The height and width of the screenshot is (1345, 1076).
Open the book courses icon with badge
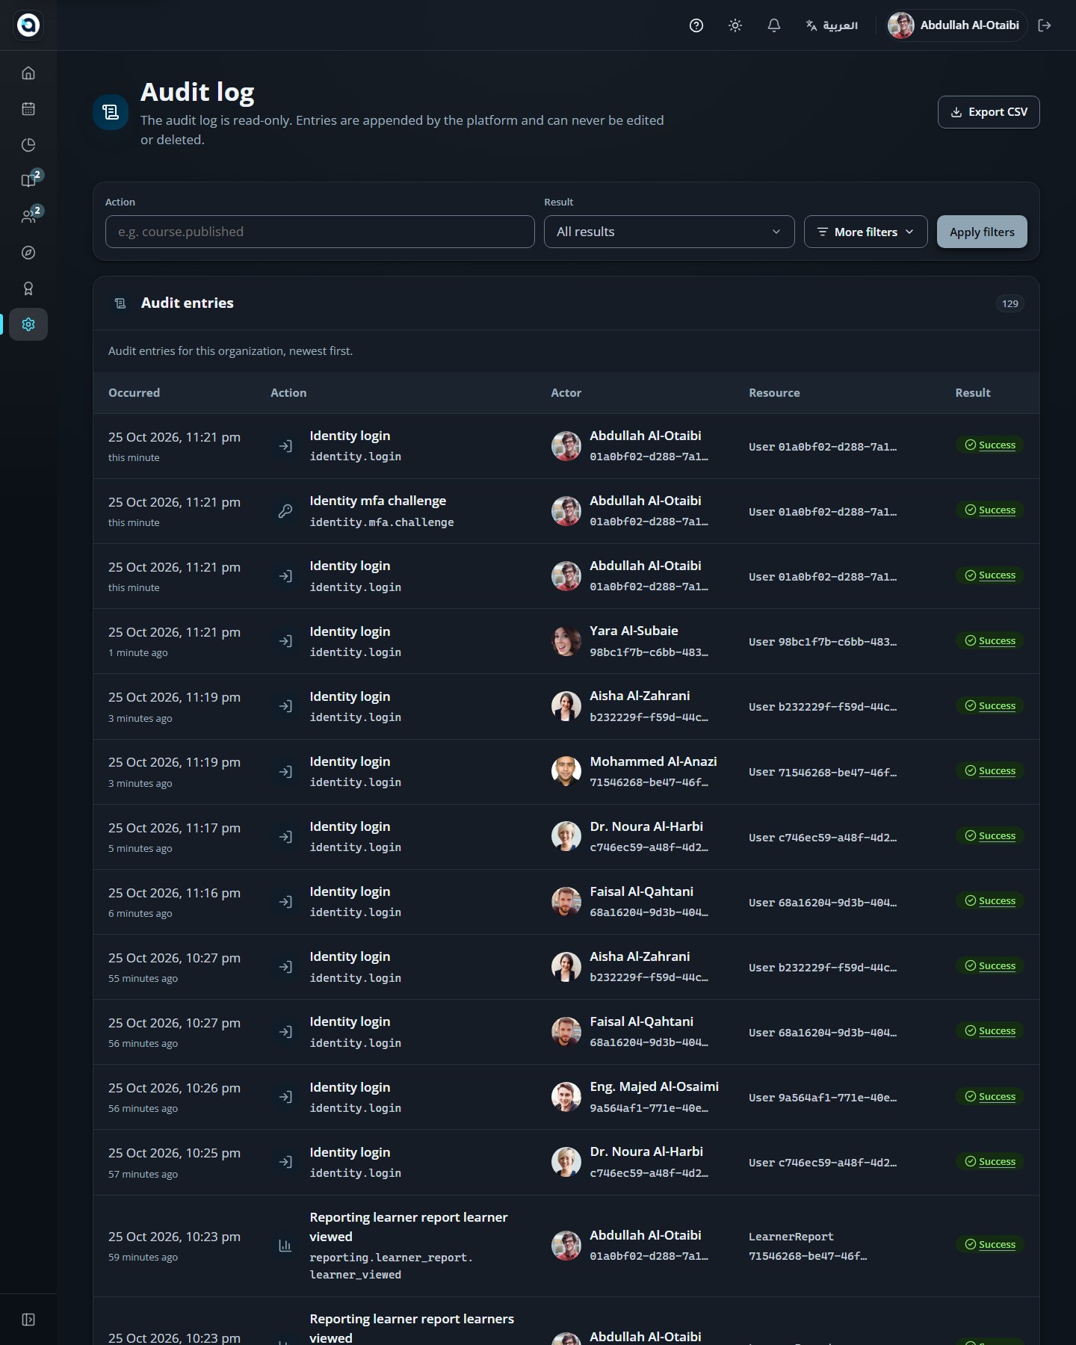[28, 180]
